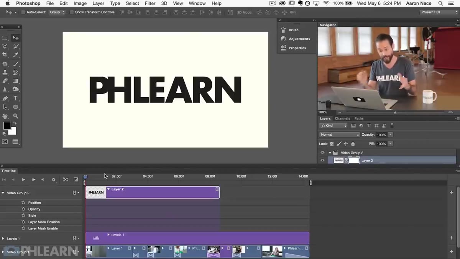Open the Auto-Select Group dropdown
The image size is (460, 259).
point(57,12)
